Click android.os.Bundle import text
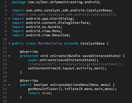The width and height of the screenshot is (132, 103). click(x=44, y=27)
